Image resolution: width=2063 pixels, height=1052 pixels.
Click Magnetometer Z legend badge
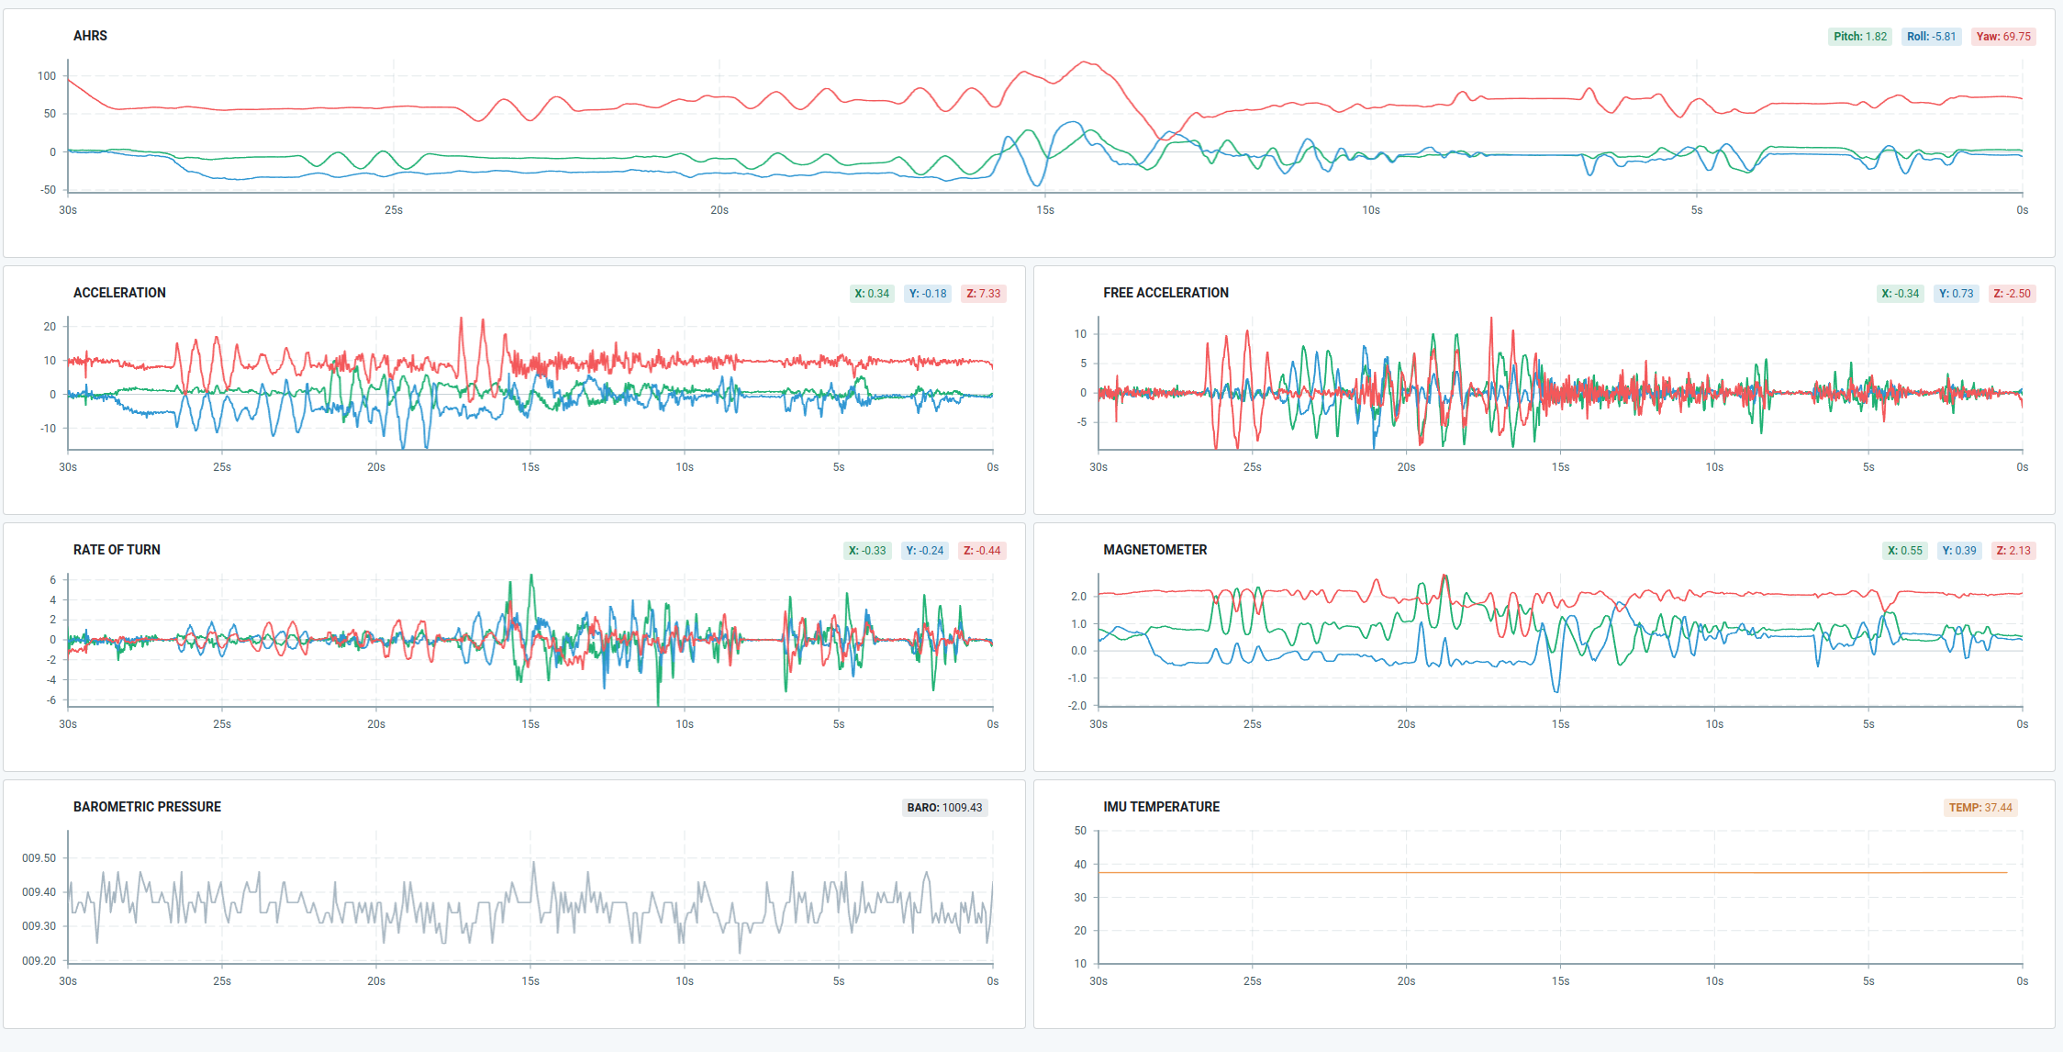coord(2012,551)
